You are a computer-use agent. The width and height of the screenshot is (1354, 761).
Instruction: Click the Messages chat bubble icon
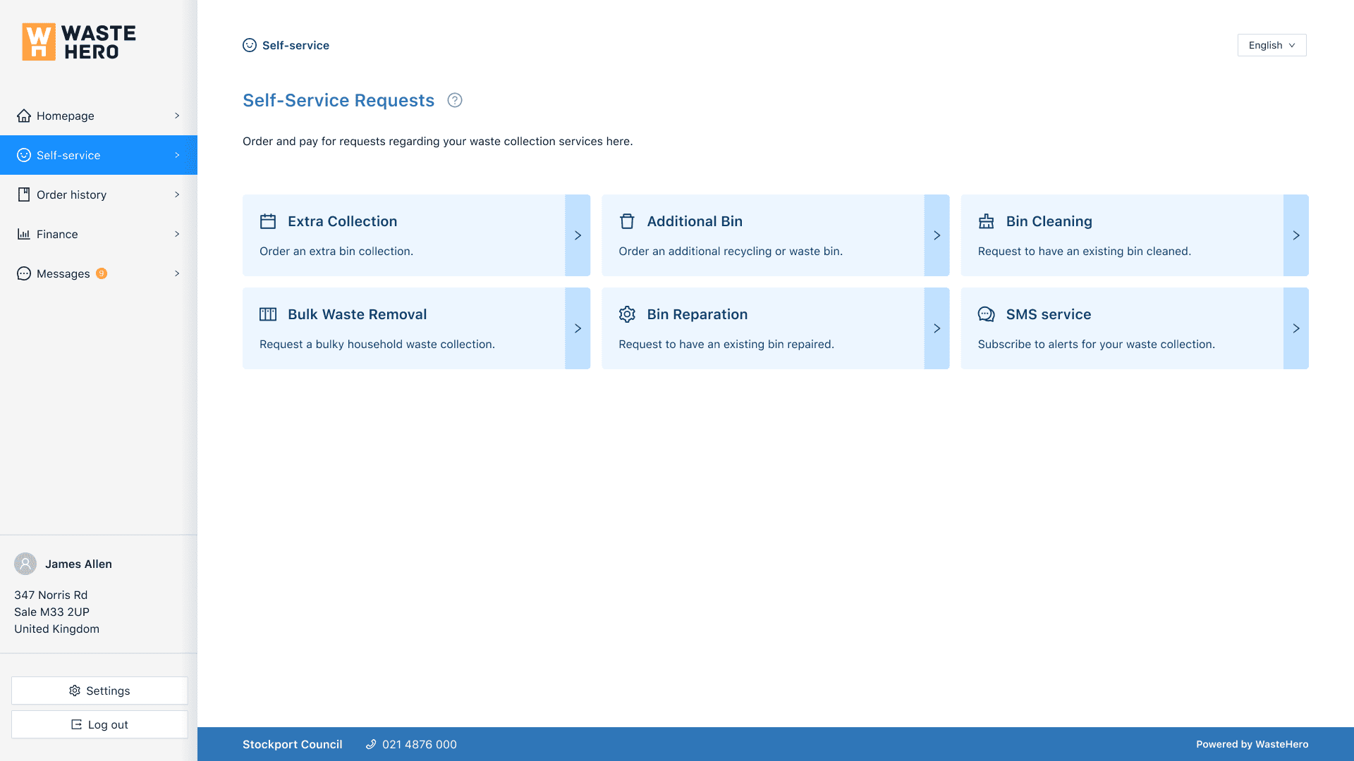pos(24,273)
